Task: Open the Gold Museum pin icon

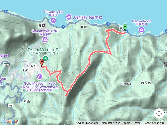Action: [x=40, y=77]
